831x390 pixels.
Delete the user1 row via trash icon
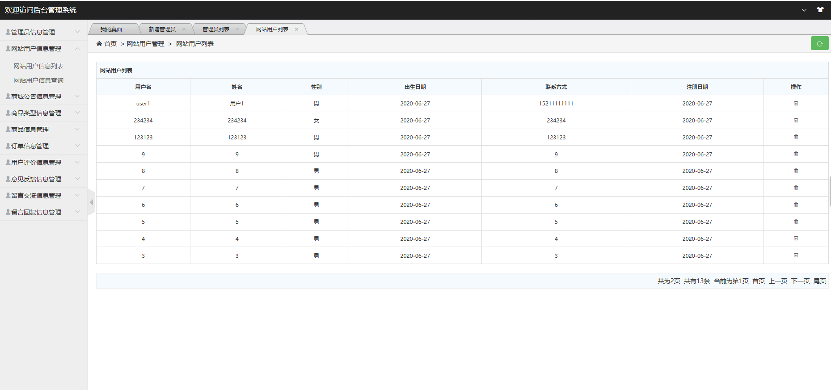tap(796, 103)
